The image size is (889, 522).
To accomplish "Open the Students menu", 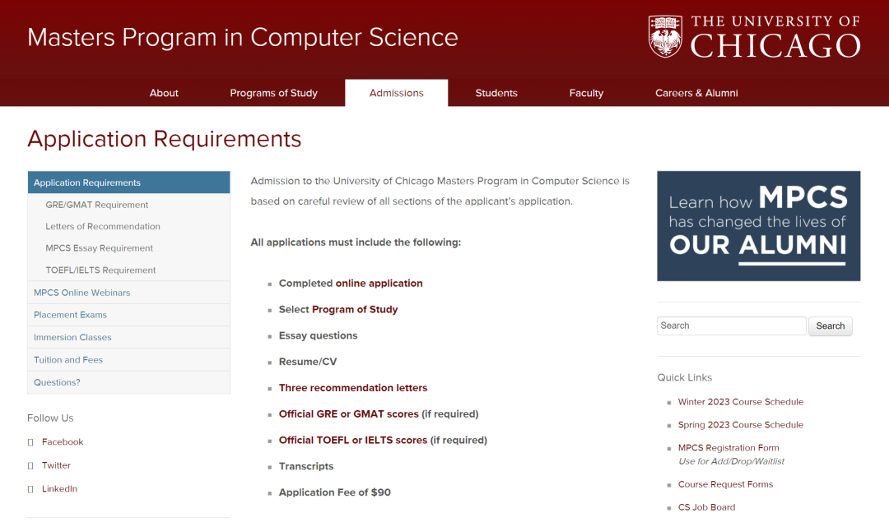I will [496, 93].
